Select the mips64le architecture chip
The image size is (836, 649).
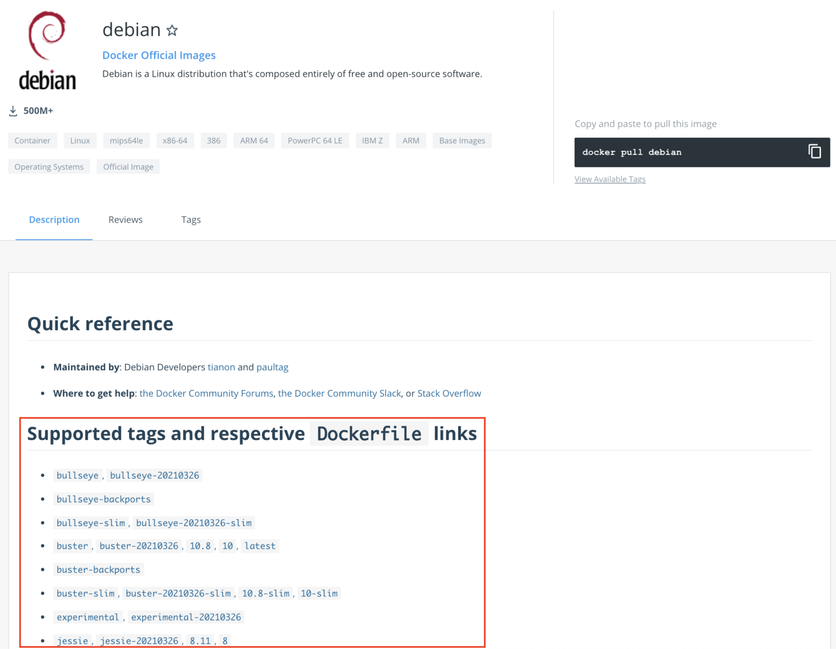coord(126,140)
